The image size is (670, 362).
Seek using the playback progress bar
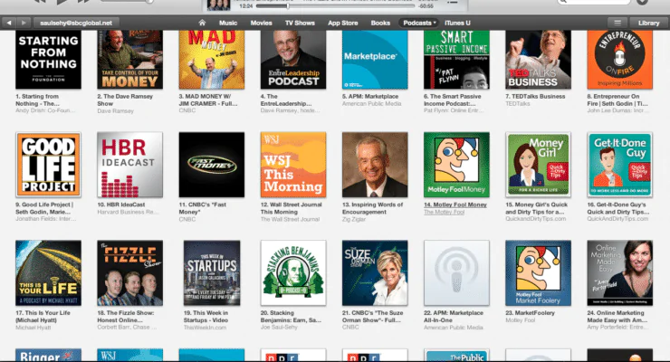(x=335, y=6)
